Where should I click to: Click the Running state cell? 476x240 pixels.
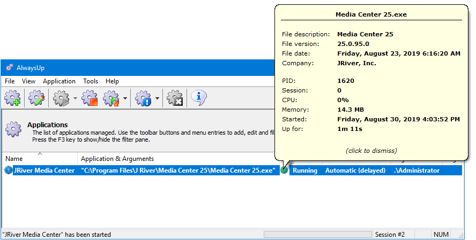305,171
